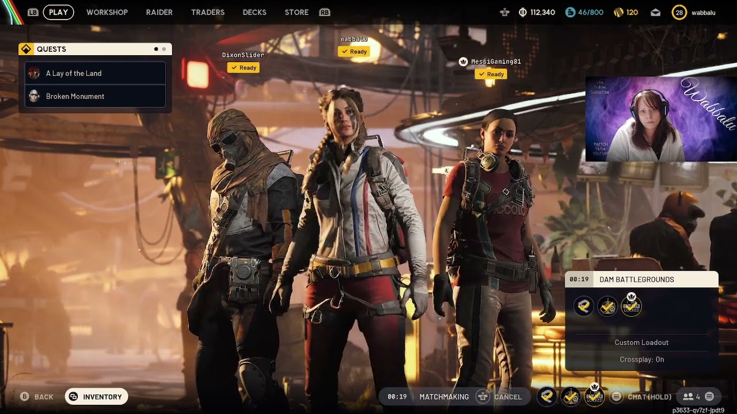The height and width of the screenshot is (414, 737).
Task: Click the LB bumper icon
Action: 33,12
